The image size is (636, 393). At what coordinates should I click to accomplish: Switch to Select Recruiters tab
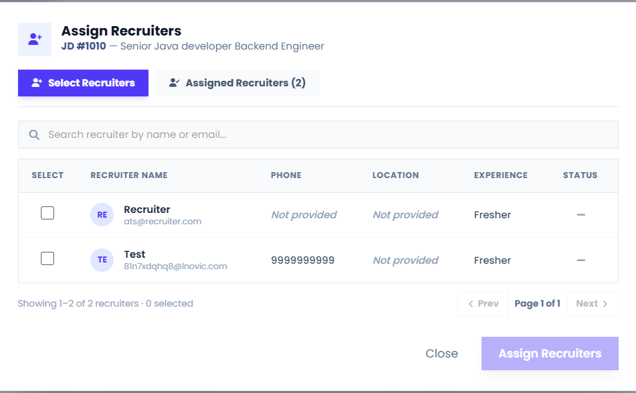83,83
